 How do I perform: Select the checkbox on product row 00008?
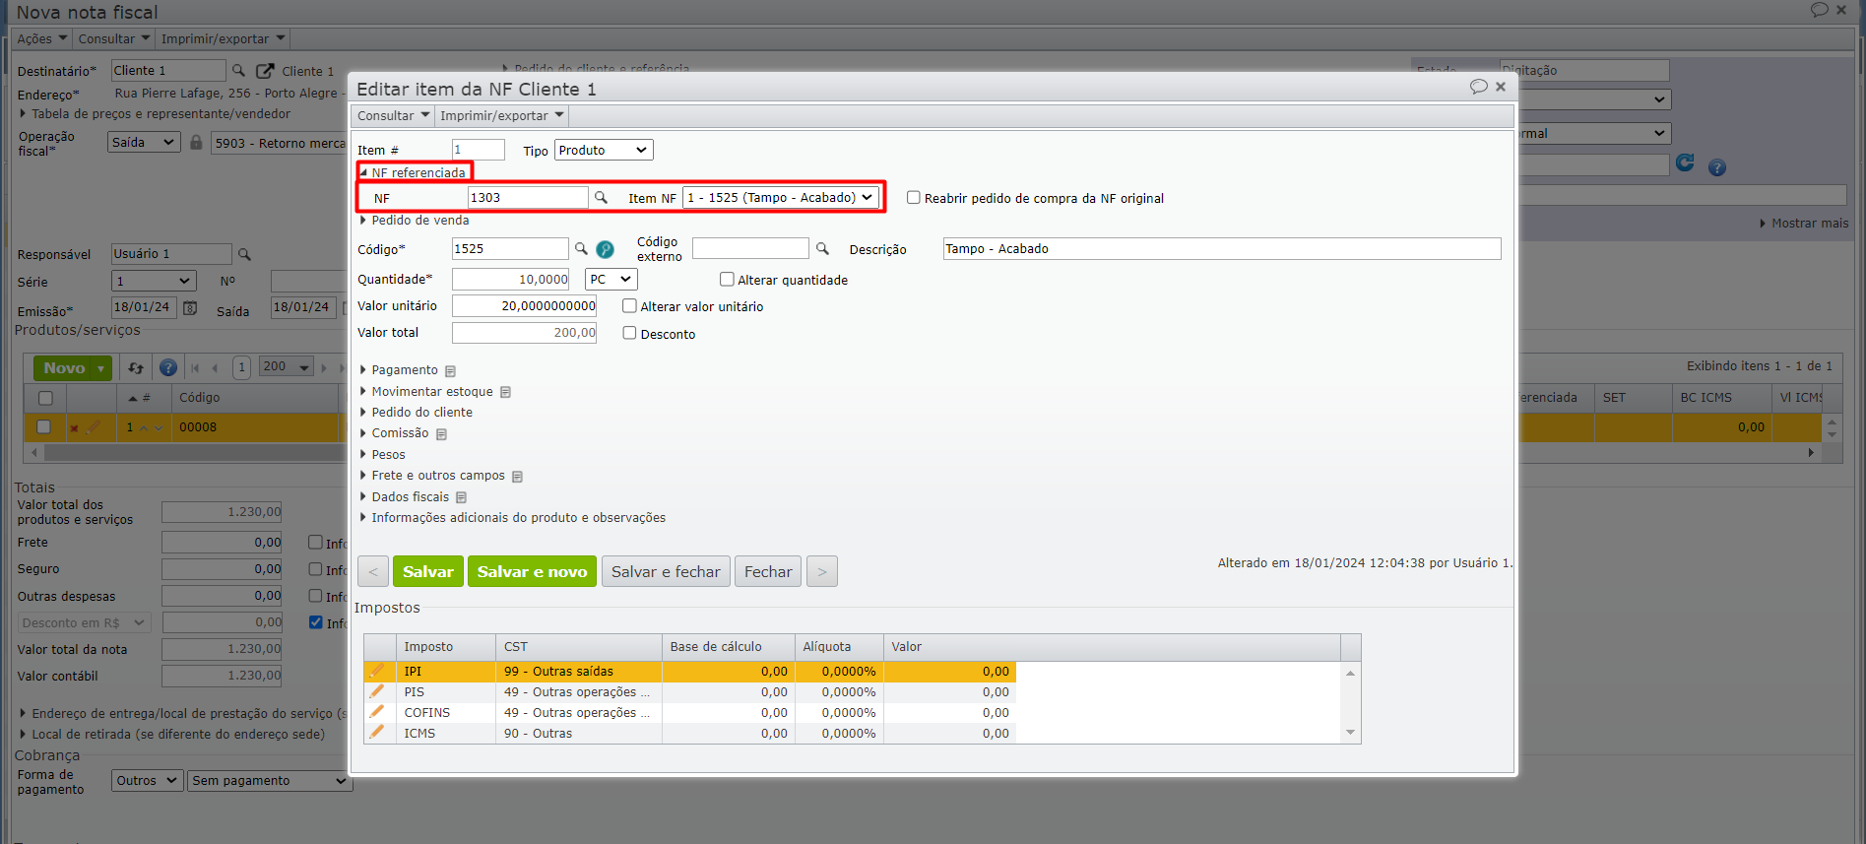click(43, 426)
